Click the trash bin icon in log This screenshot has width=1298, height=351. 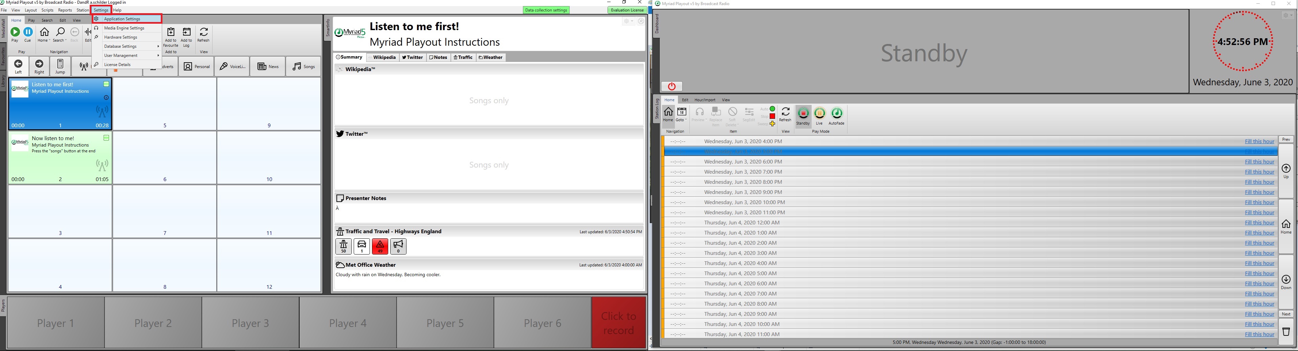click(x=1286, y=332)
